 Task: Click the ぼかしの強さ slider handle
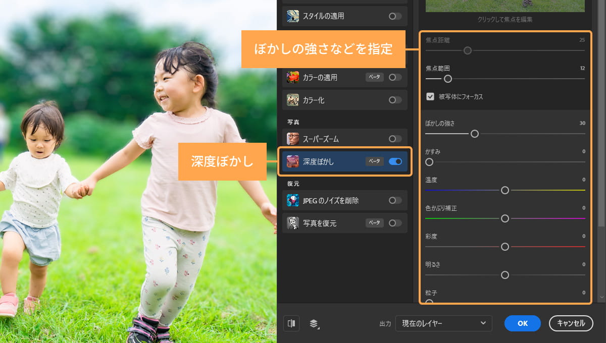[x=474, y=134]
